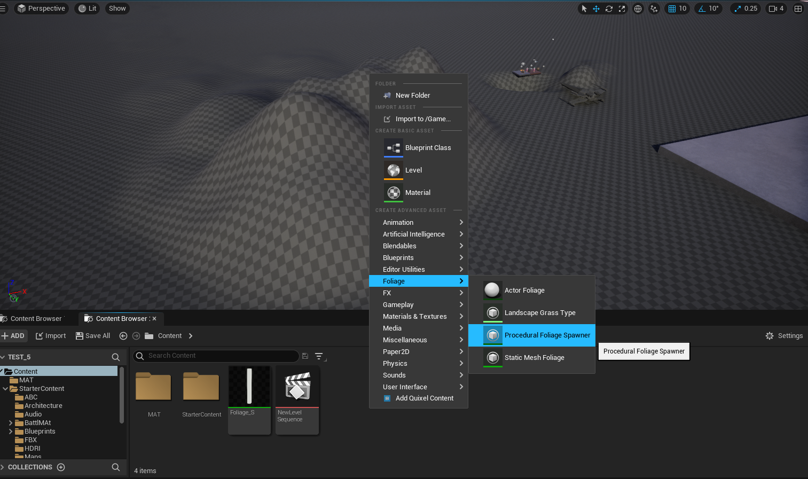Create a Blueprint Class asset
808x479 pixels.
pos(419,148)
